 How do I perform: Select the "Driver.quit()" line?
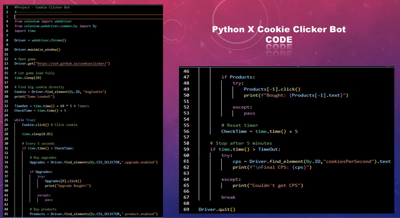coord(217,209)
